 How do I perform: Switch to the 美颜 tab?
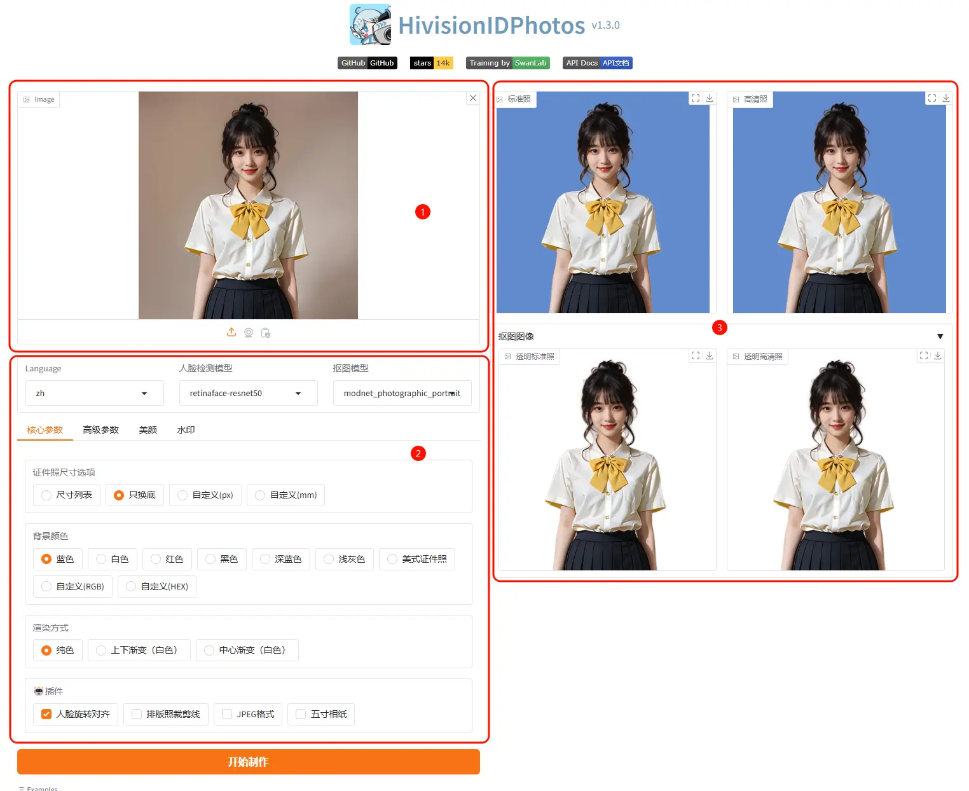coord(148,429)
